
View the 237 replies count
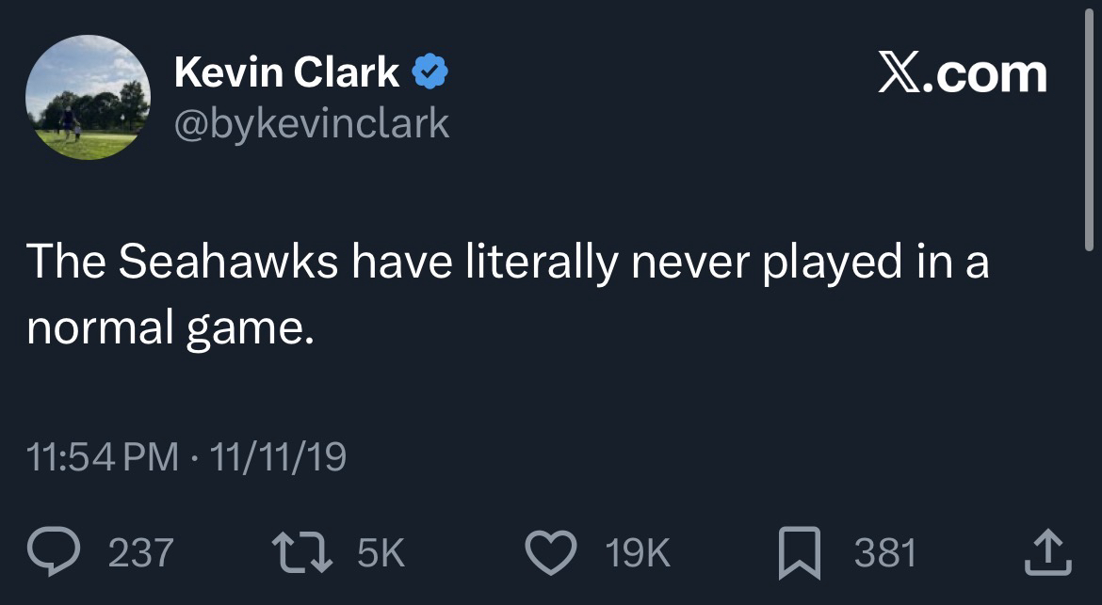point(141,552)
